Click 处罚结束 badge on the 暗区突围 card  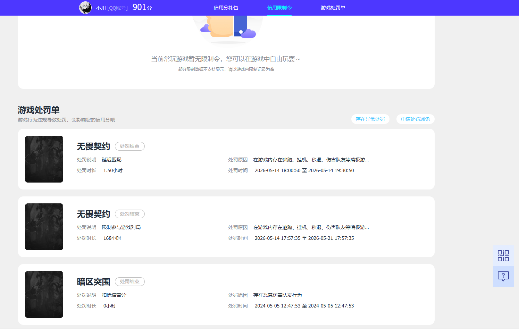point(130,282)
